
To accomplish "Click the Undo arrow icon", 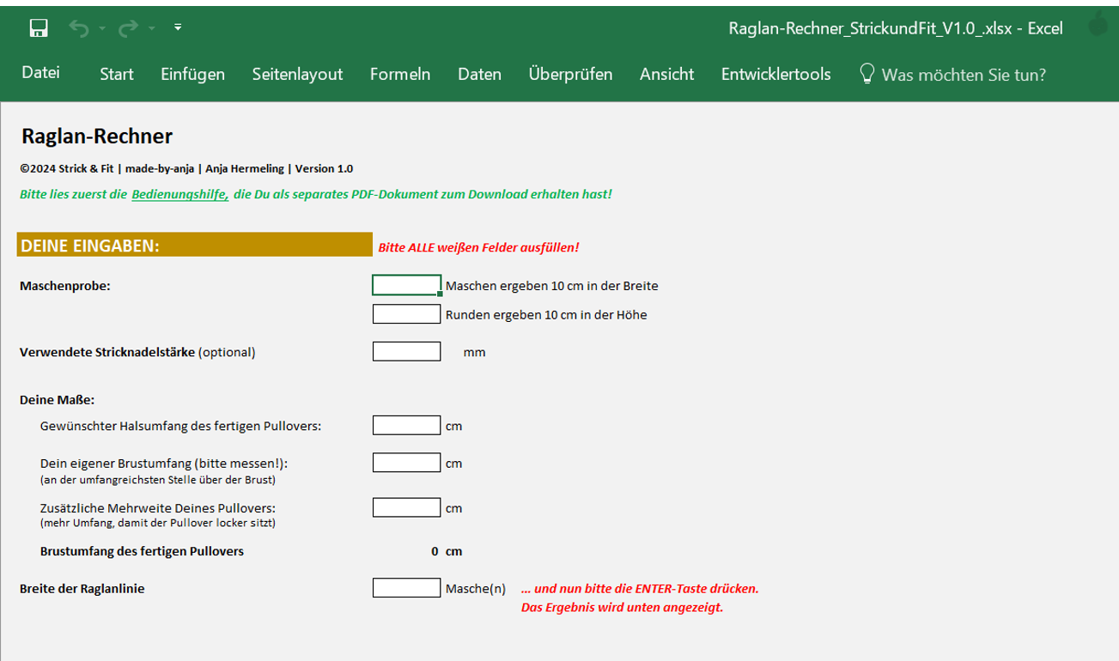I will point(79,29).
